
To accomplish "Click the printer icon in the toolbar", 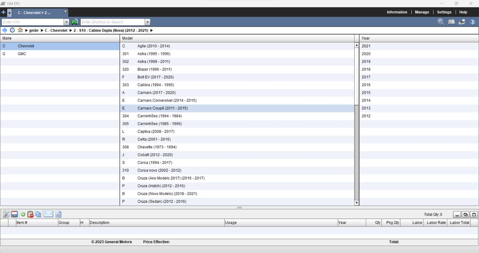I will (462, 22).
